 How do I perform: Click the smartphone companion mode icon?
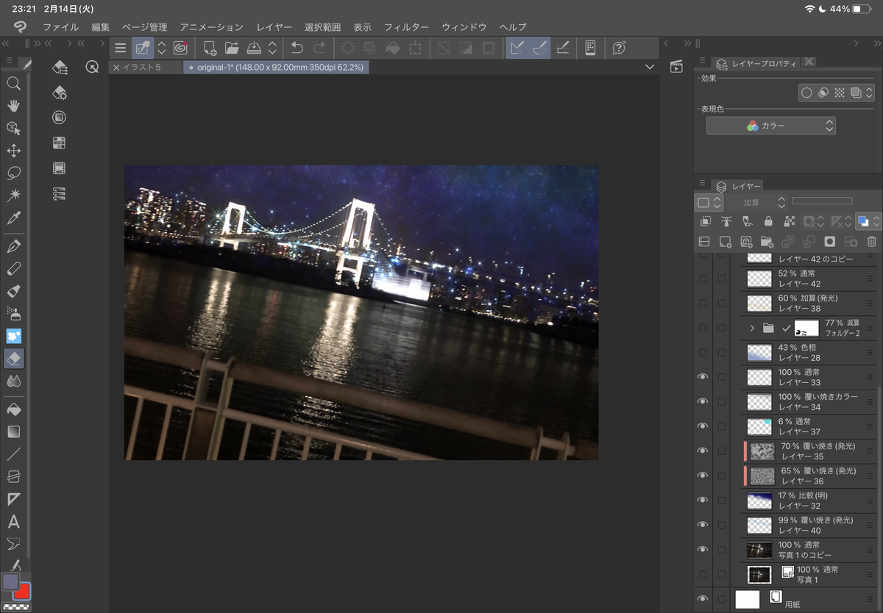(590, 48)
